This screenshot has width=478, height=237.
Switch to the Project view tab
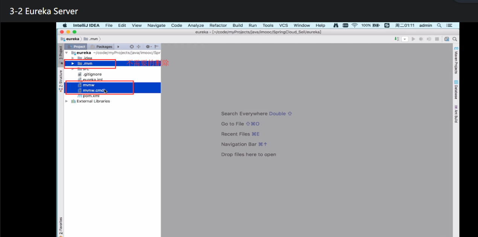[77, 47]
